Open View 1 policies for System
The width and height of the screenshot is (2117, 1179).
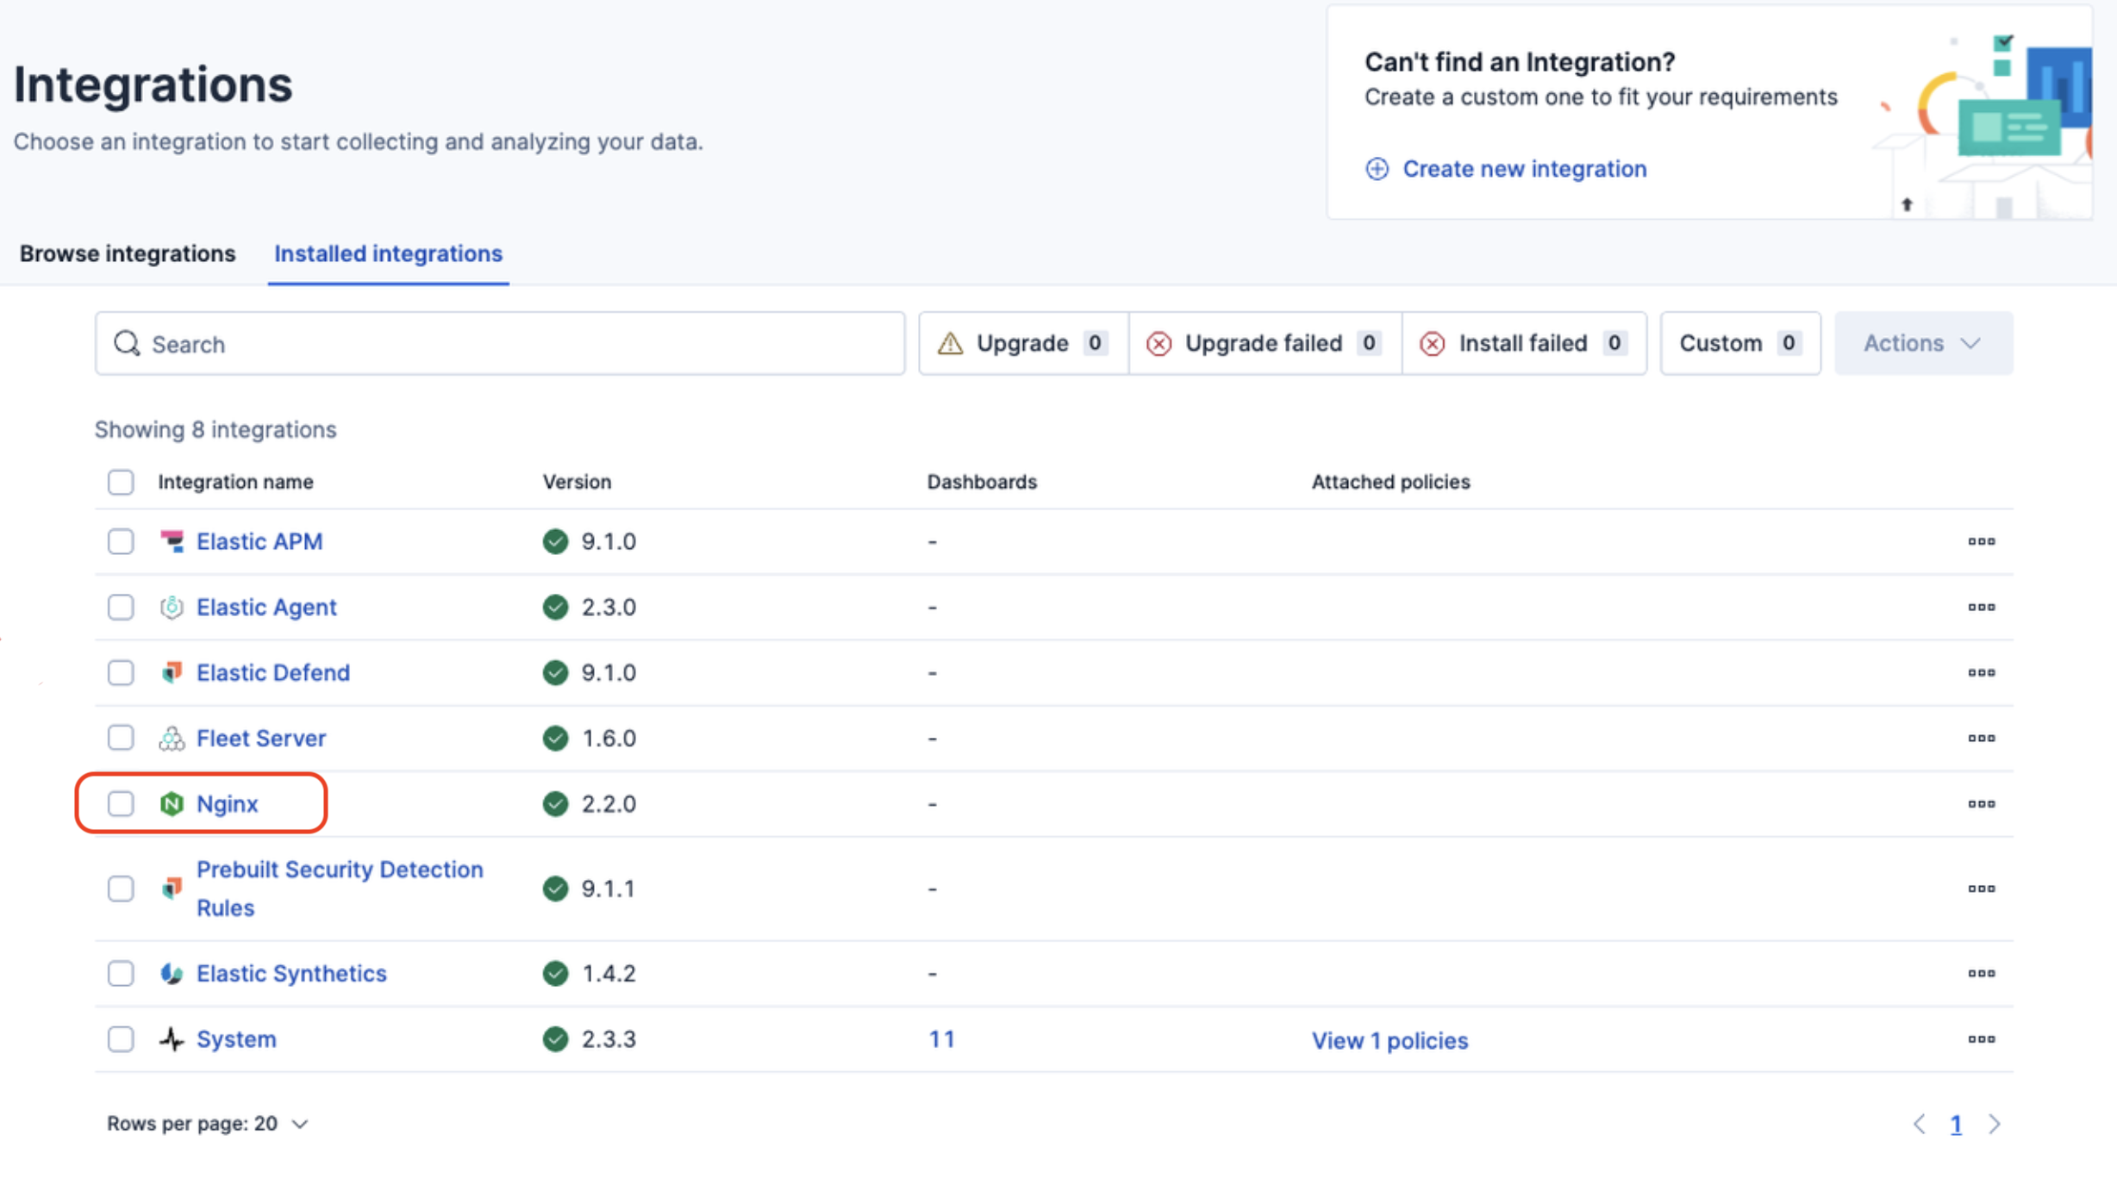1389,1039
